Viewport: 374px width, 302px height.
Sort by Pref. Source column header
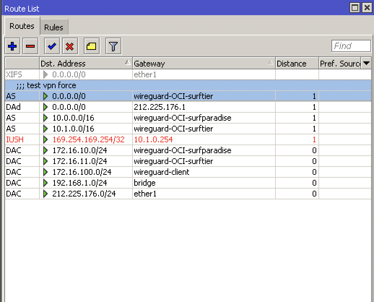click(x=340, y=63)
